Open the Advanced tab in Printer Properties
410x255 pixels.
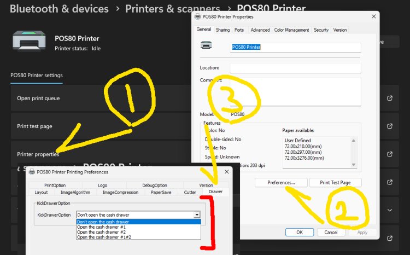coord(260,30)
